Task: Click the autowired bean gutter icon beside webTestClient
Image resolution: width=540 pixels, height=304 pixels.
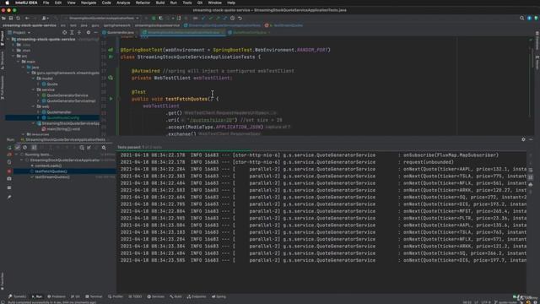Action: coord(111,78)
